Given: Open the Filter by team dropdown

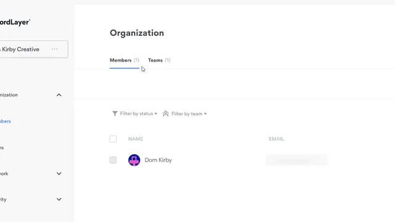Looking at the screenshot, I should click(185, 113).
